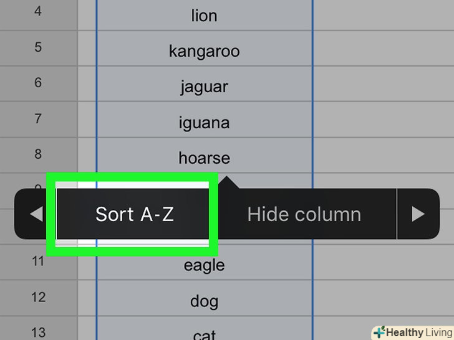This screenshot has width=454, height=340.
Task: Select row header 5
Action: [38, 47]
